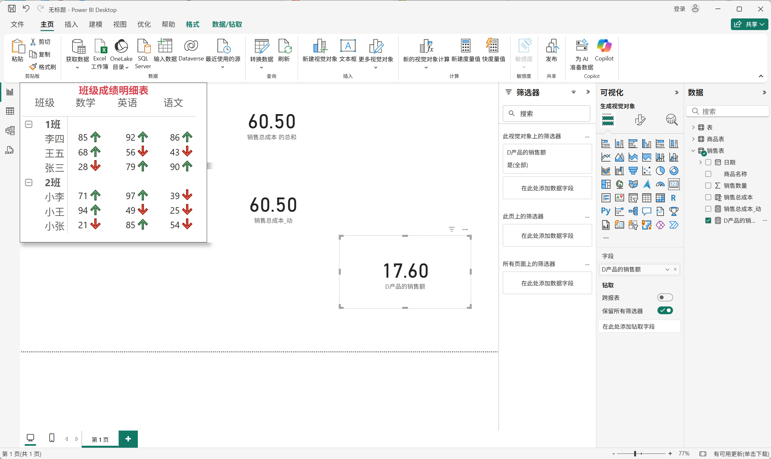771x459 pixels.
Task: Click the Refresh data icon
Action: point(284,47)
